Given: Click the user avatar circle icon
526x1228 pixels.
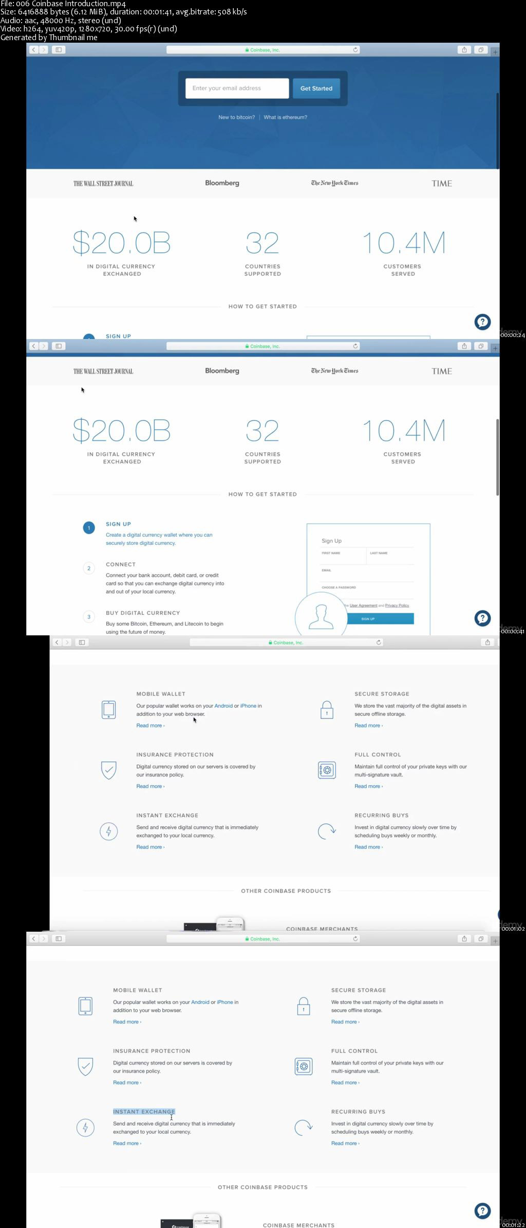Looking at the screenshot, I should pyautogui.click(x=321, y=617).
